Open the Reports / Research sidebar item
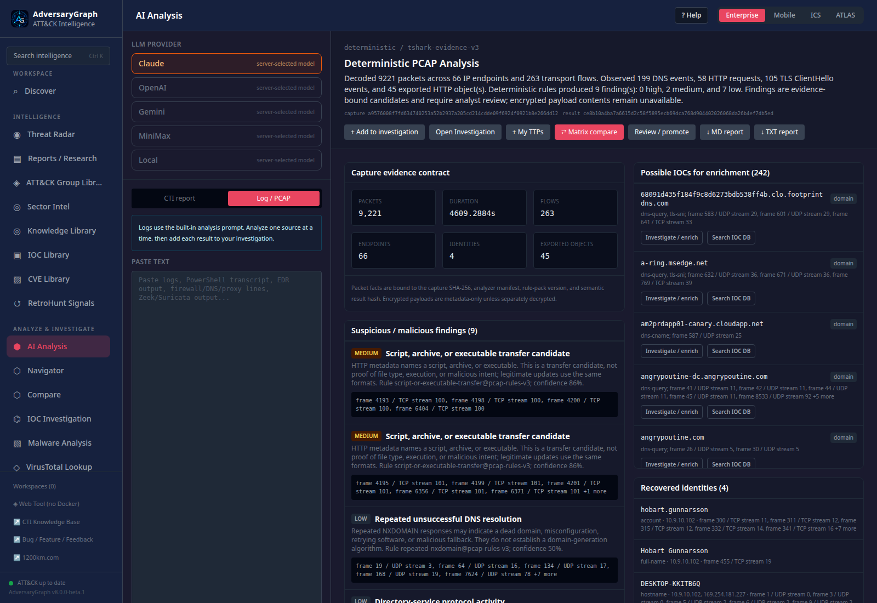 coord(61,158)
